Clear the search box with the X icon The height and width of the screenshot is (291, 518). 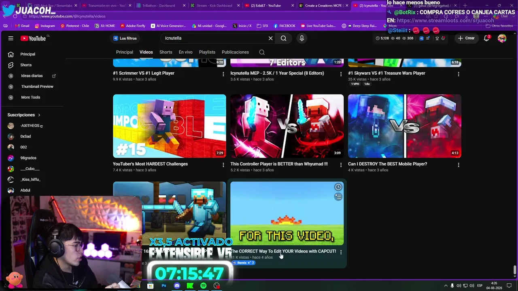click(x=271, y=38)
